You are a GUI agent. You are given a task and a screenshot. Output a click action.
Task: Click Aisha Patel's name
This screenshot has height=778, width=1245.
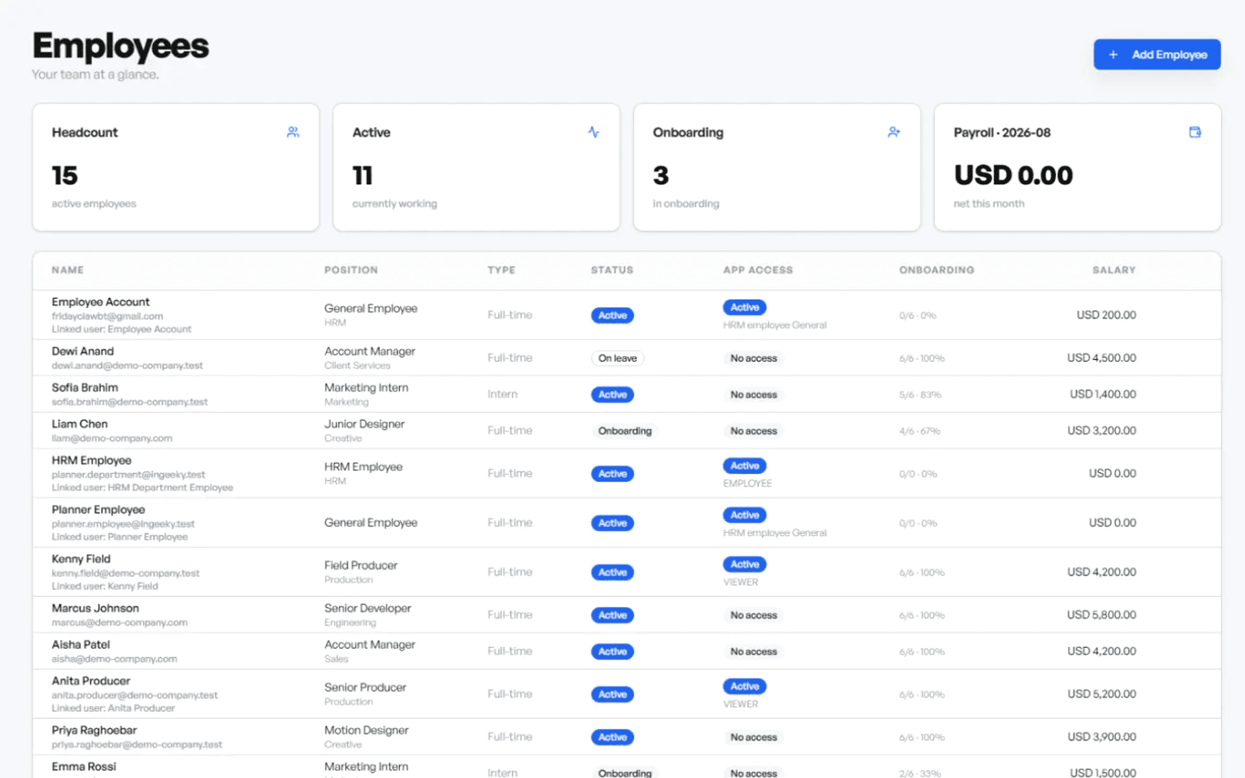point(81,644)
